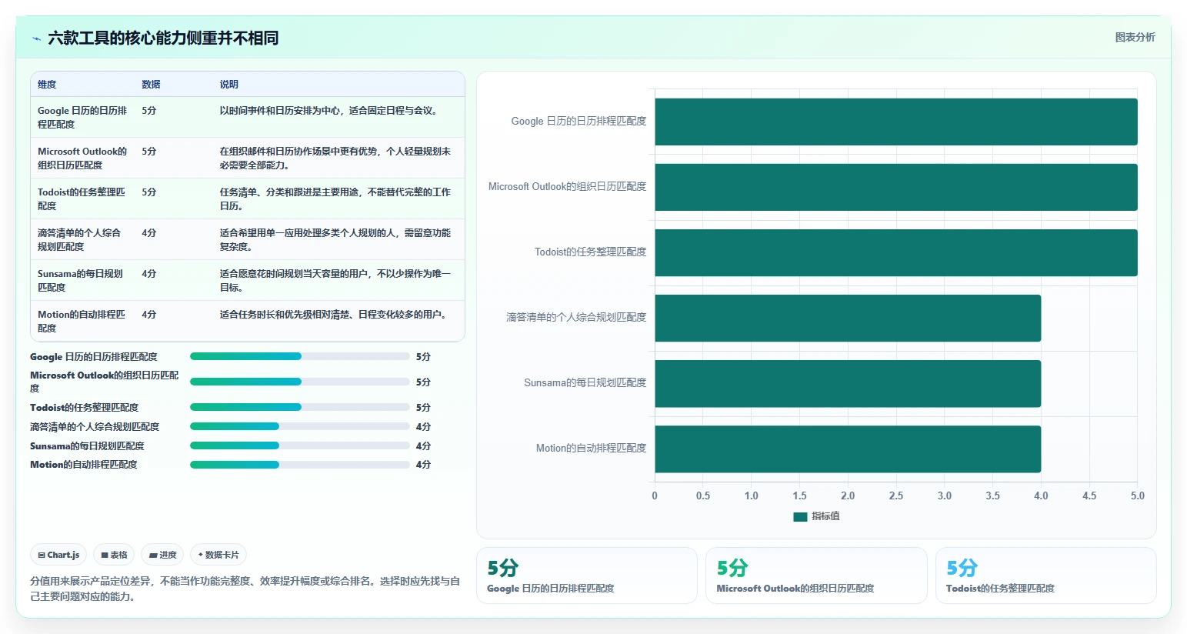The image size is (1187, 634).
Task: Click the Todoist的任务整理匹配度 progress bar
Action: [x=299, y=407]
